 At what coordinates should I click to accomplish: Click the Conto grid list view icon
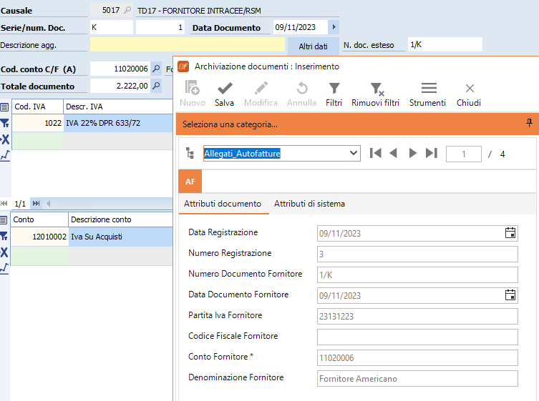[x=4, y=220]
